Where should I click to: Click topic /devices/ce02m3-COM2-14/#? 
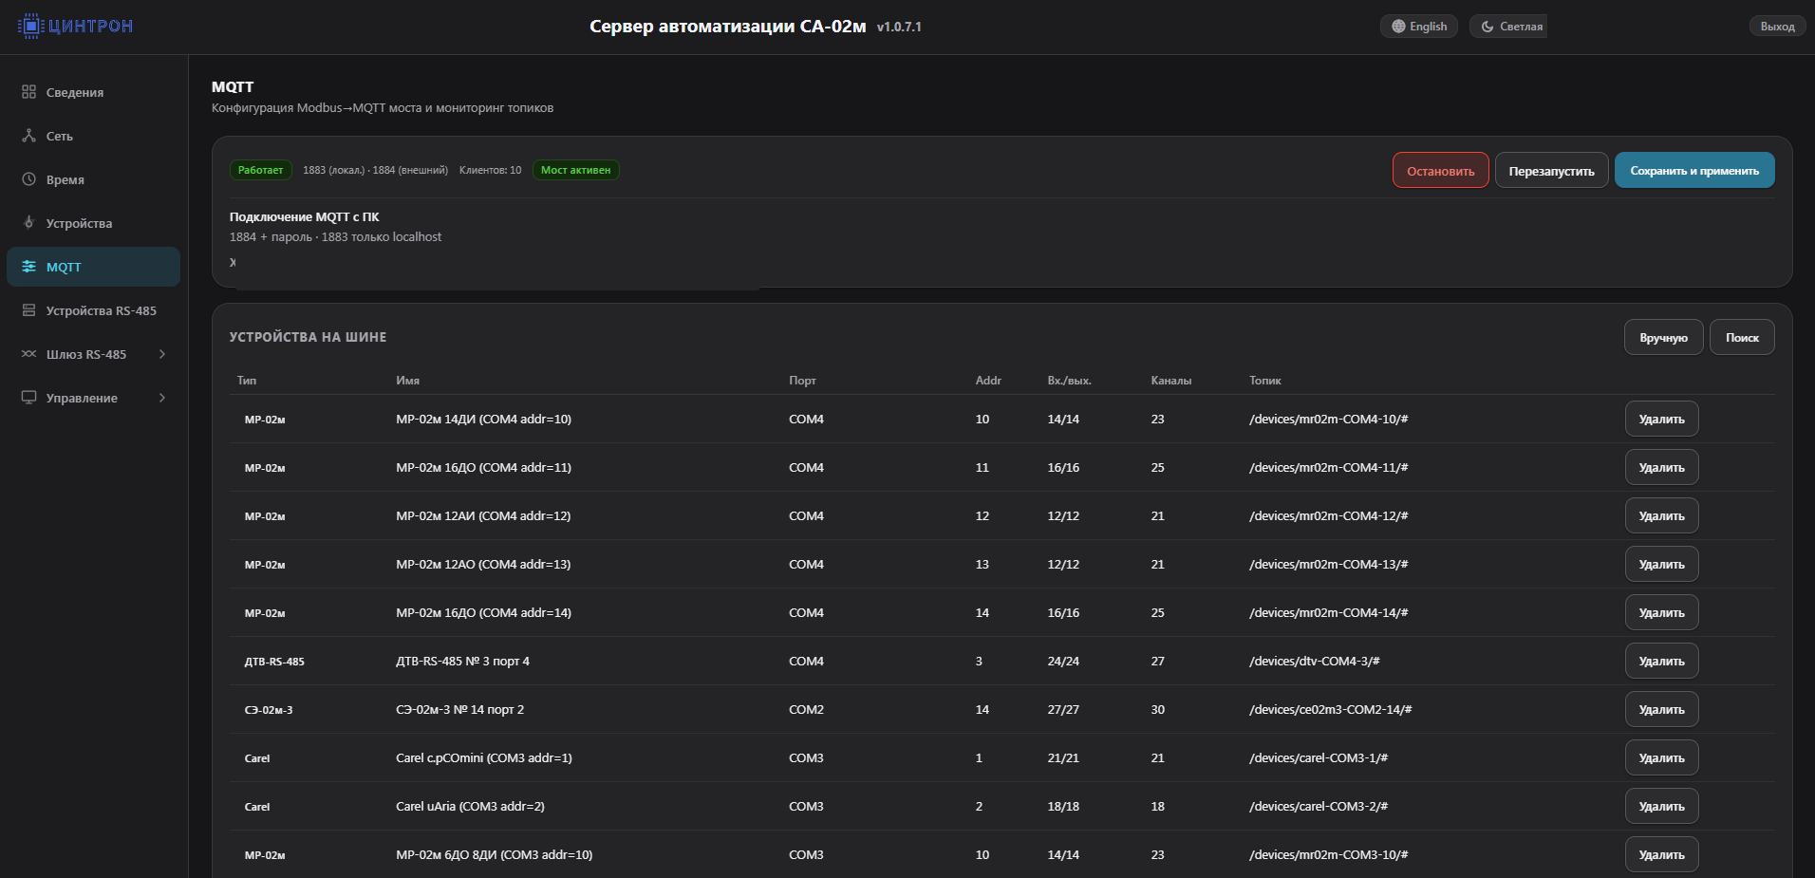[1330, 709]
